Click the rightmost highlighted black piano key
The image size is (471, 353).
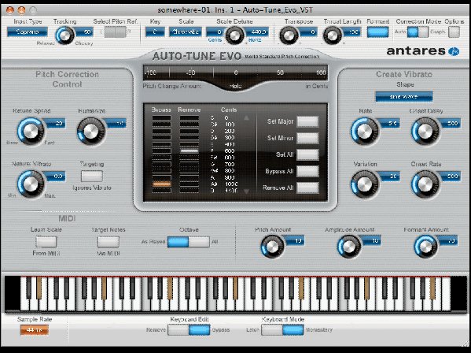point(432,288)
